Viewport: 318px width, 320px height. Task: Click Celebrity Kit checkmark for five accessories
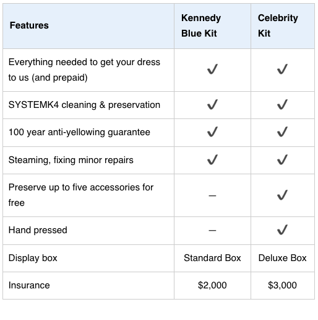[x=282, y=195]
